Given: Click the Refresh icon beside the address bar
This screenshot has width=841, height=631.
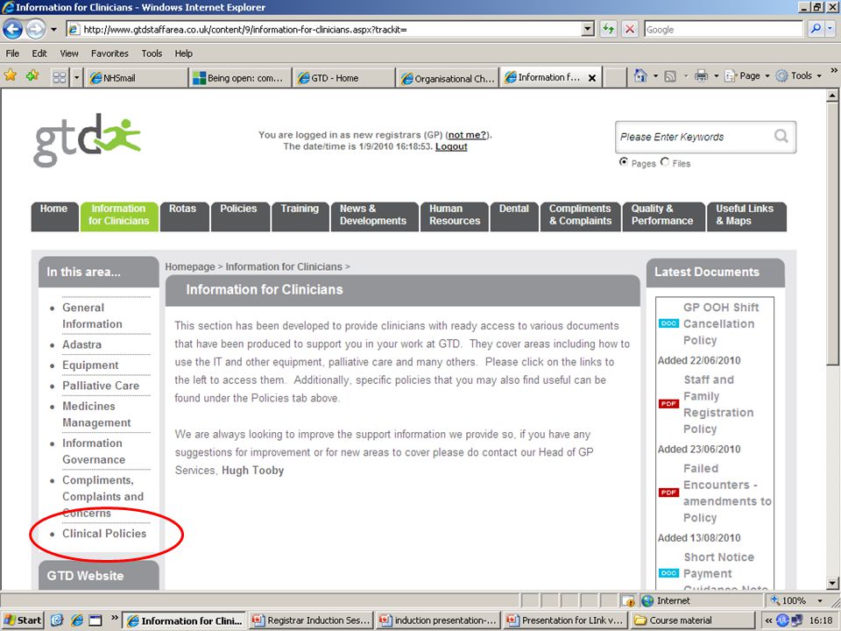Looking at the screenshot, I should coord(608,29).
